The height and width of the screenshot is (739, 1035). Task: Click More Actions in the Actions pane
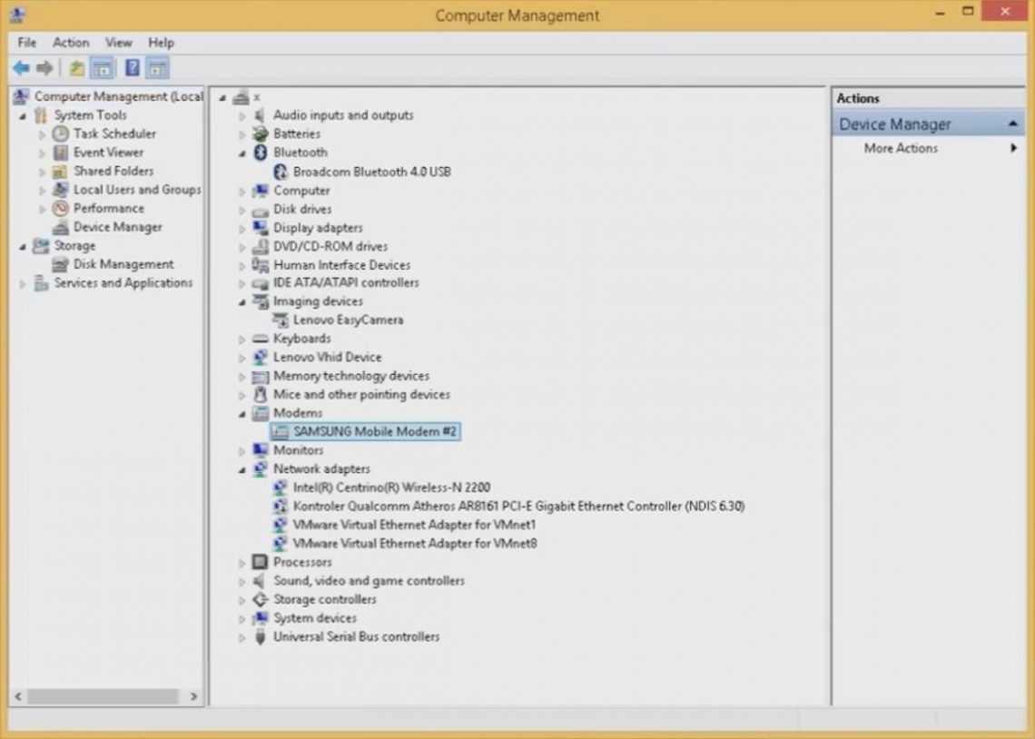point(898,148)
